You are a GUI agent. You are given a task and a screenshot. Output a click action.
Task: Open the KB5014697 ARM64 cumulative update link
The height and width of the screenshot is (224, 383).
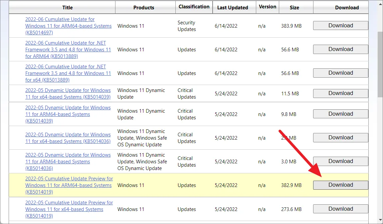click(x=68, y=26)
